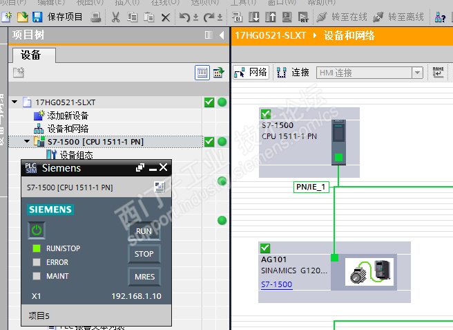Upload from device toolbar icon
This screenshot has height=330, width=453.
pyautogui.click(x=271, y=17)
